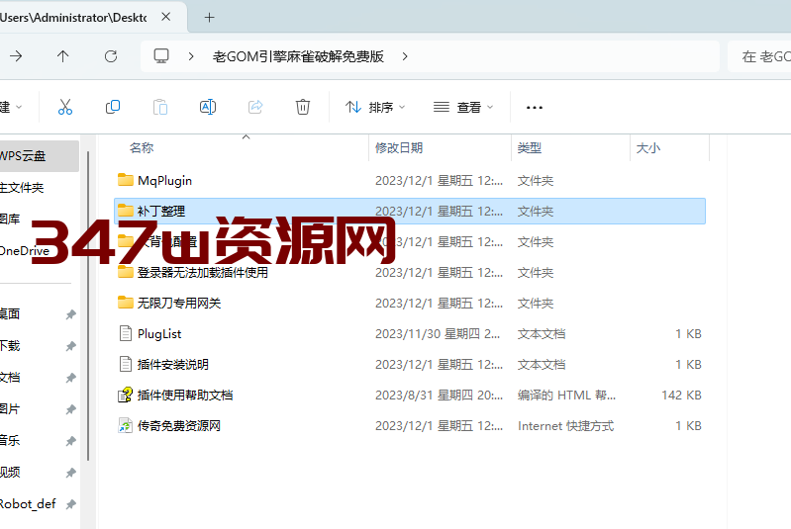Delete the selected item with trash icon
The height and width of the screenshot is (529, 791).
pyautogui.click(x=303, y=107)
